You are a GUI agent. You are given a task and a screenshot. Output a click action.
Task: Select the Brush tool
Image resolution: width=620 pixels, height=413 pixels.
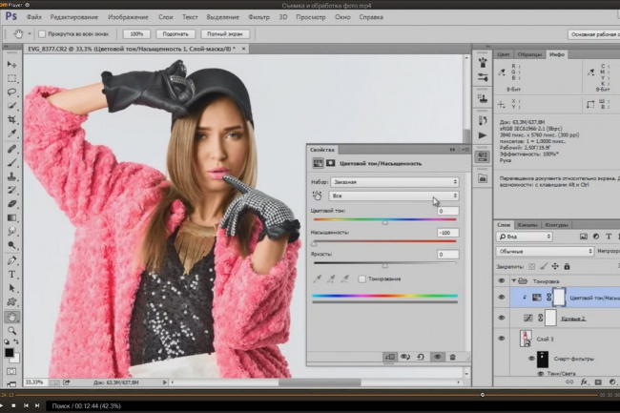click(11, 163)
